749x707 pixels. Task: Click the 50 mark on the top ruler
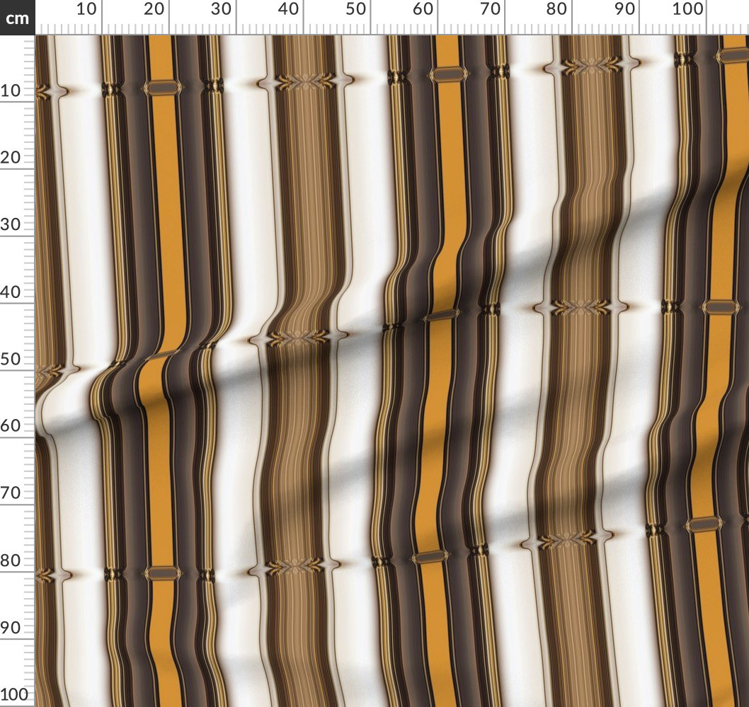click(355, 8)
